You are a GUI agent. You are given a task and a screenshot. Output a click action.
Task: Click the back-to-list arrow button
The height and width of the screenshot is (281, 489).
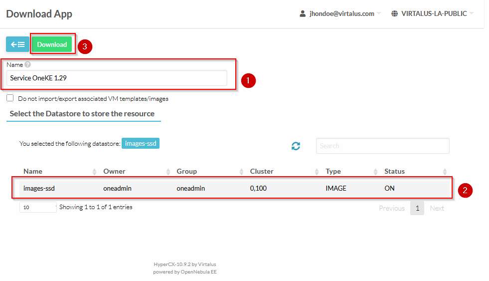[17, 44]
